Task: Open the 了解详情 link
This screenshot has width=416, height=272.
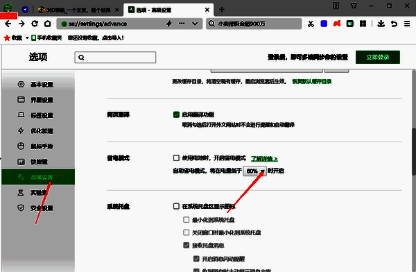Action: tap(264, 159)
